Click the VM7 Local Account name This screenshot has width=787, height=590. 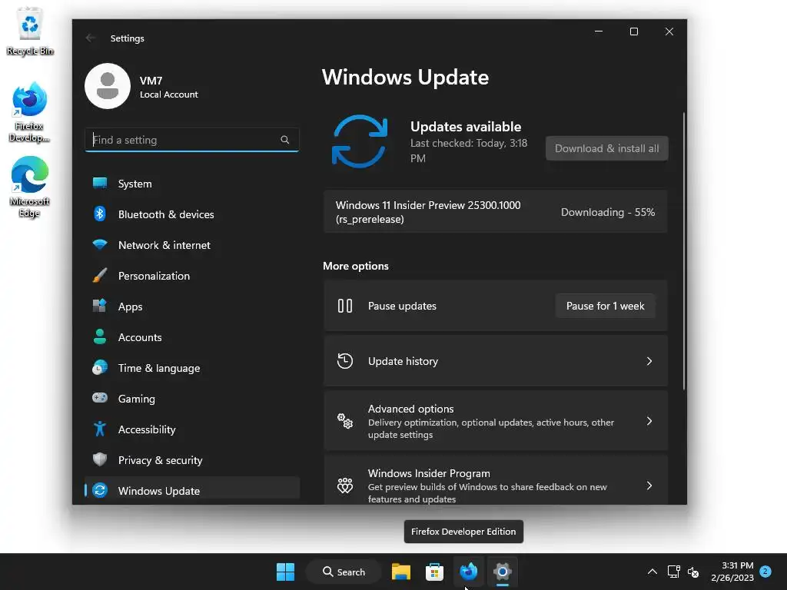click(168, 87)
